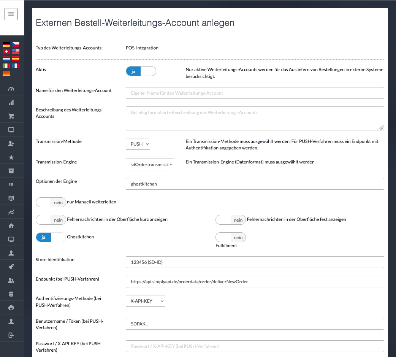Turn off the Ghostkitchen switch

coord(51,237)
